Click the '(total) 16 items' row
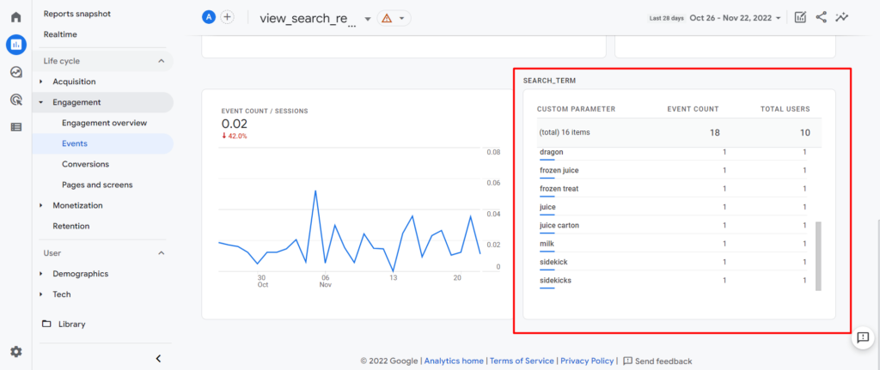This screenshot has width=880, height=370. pyautogui.click(x=679, y=133)
